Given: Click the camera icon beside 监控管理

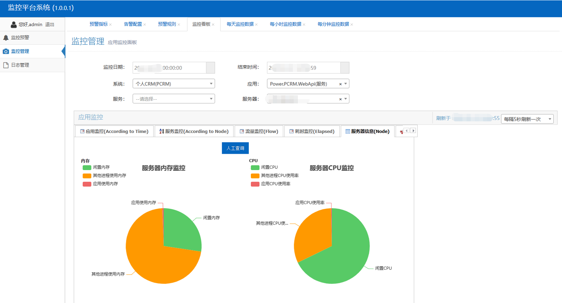Looking at the screenshot, I should point(6,51).
